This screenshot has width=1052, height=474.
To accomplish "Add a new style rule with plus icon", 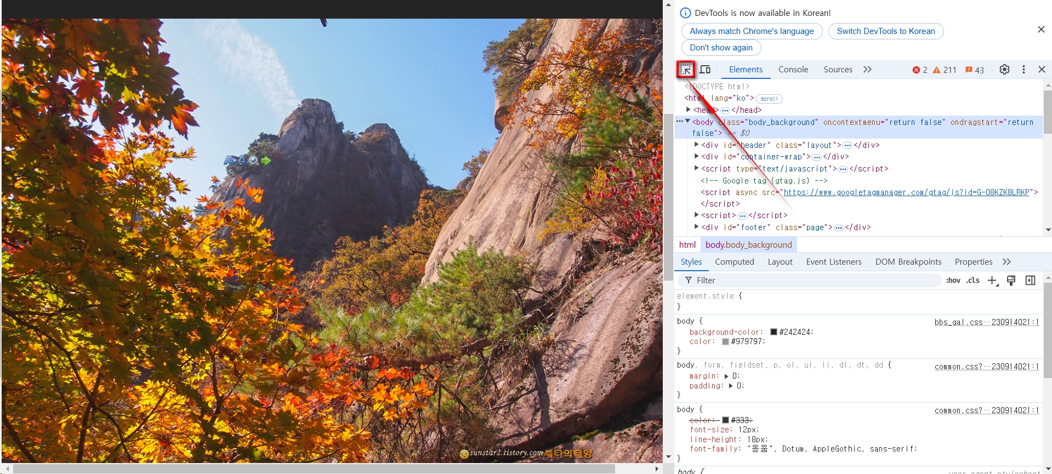I will pos(993,281).
